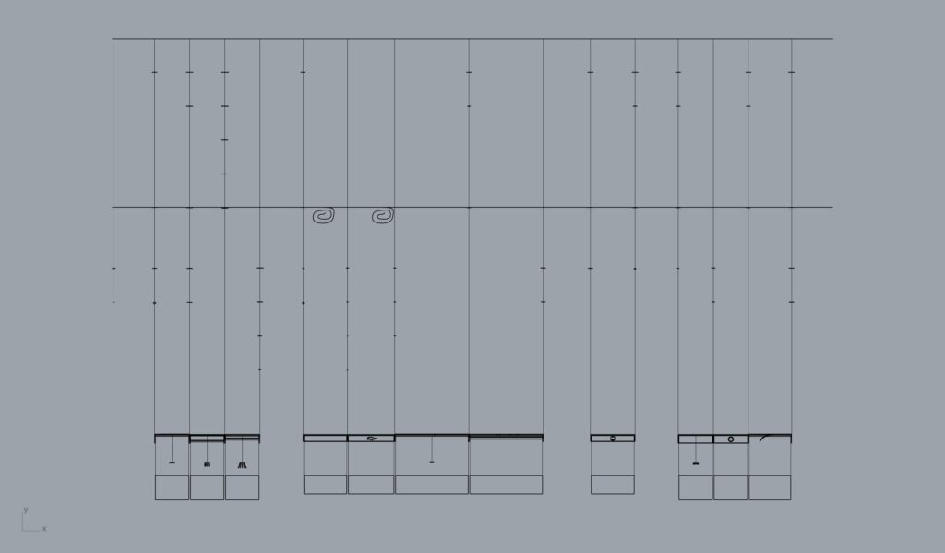The width and height of the screenshot is (945, 553).
Task: Click the bottom rectangle of leftmost box
Action: click(x=172, y=487)
